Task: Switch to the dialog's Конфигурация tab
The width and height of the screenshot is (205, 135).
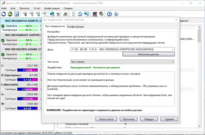Action: 75,27
